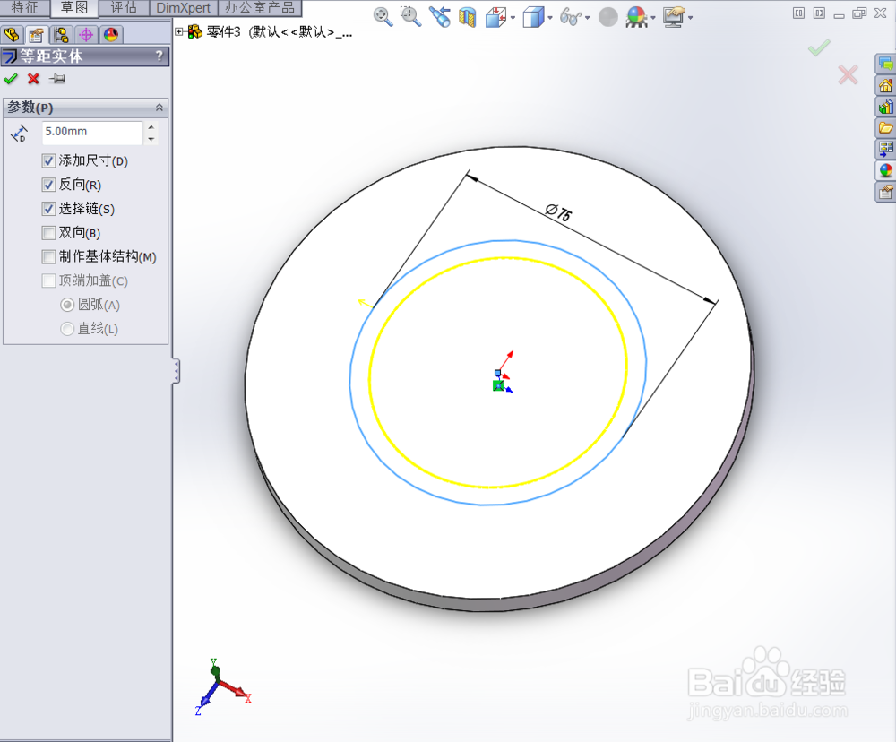
Task: Open File Explorer task pane tab
Action: click(885, 127)
